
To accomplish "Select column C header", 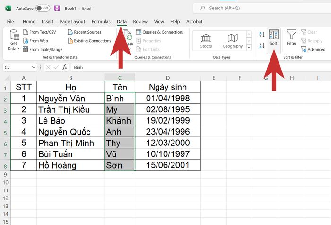I will [x=120, y=78].
